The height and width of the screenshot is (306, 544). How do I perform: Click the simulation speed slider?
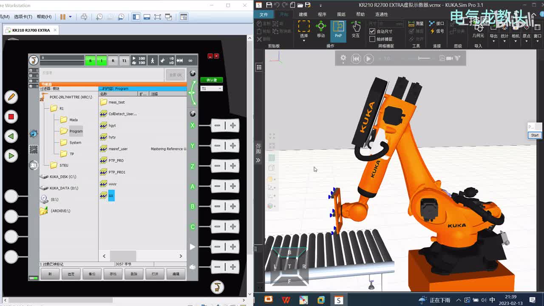[424, 58]
